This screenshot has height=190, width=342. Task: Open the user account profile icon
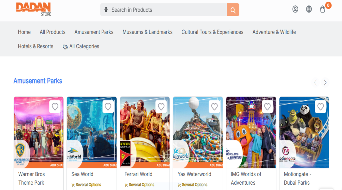[x=295, y=9]
